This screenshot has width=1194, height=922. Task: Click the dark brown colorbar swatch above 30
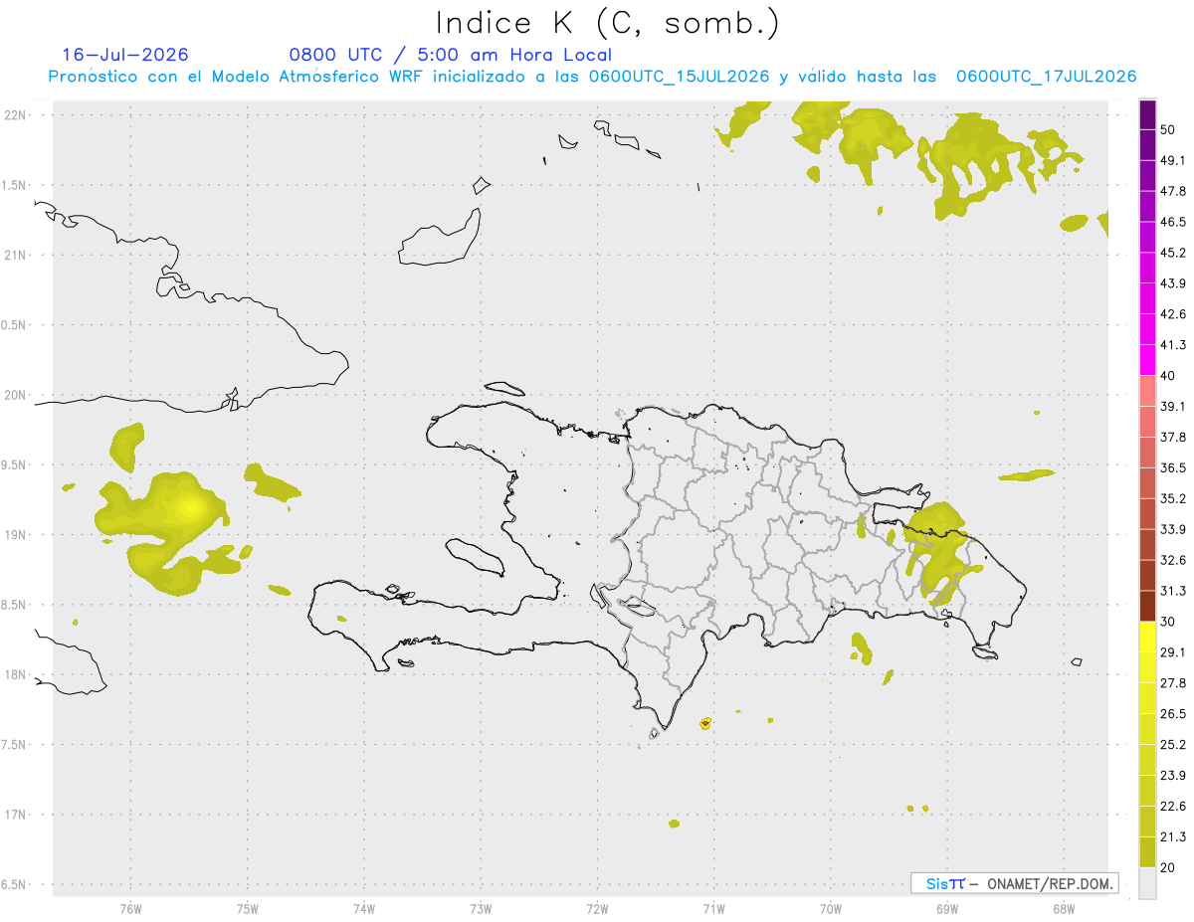pyautogui.click(x=1147, y=606)
